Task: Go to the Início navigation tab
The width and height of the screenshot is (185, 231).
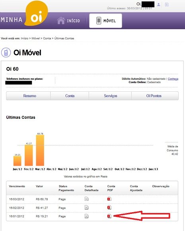Action: 68,21
